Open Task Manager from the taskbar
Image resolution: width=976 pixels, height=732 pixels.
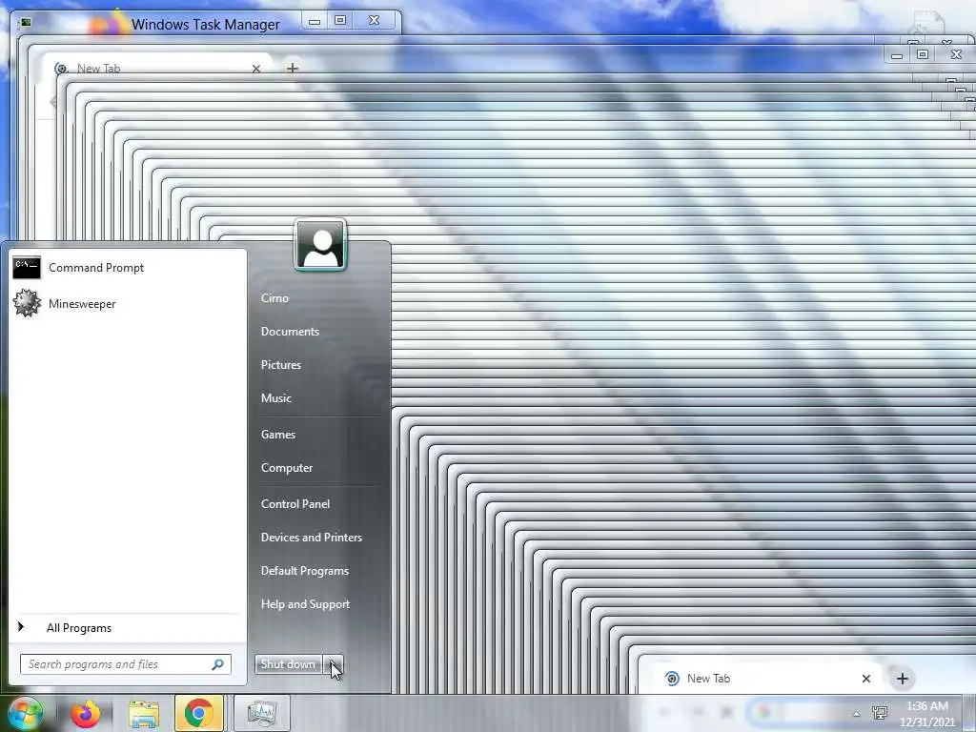click(261, 713)
